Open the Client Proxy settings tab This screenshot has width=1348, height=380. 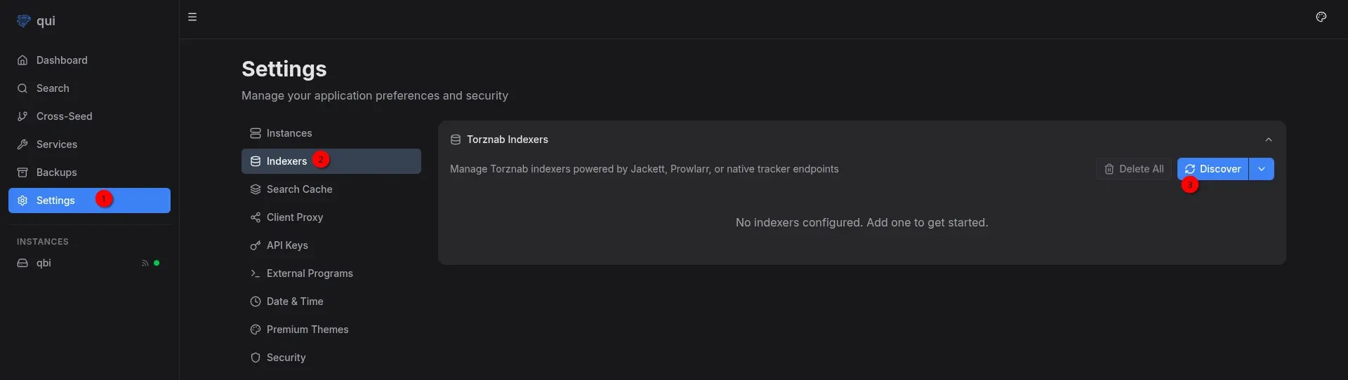[294, 217]
